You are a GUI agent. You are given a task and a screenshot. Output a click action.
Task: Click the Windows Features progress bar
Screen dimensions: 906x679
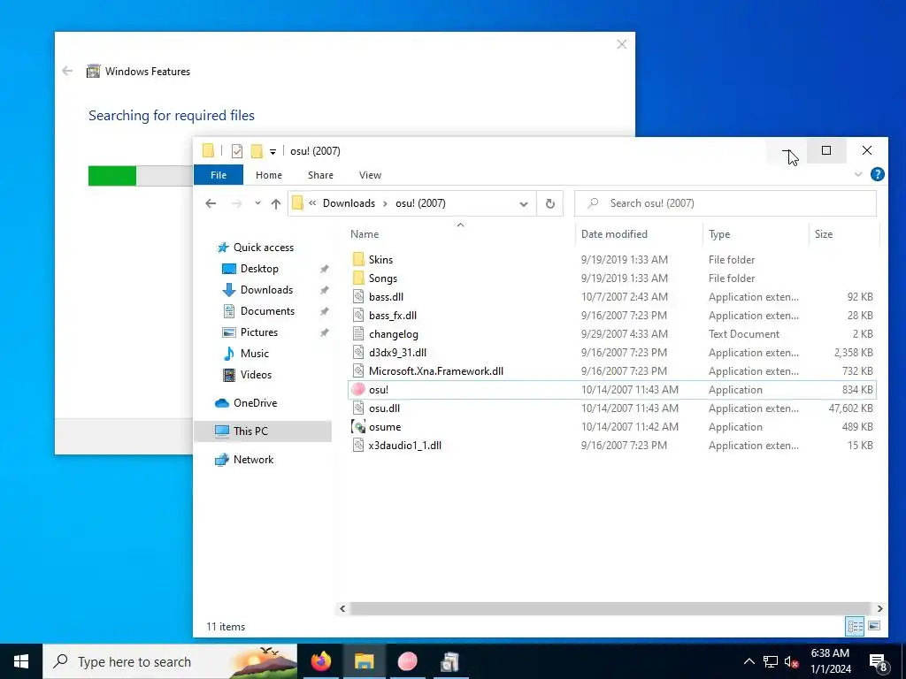tap(141, 176)
